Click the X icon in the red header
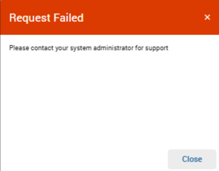Screen dimensions: 219x171 click(207, 17)
